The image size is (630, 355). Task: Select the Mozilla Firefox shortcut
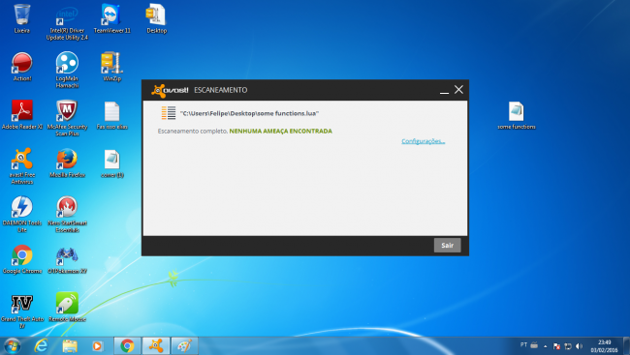click(67, 163)
